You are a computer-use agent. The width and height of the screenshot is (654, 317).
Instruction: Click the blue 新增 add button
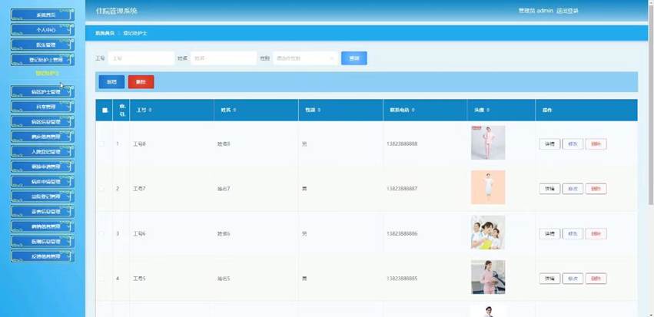coord(111,82)
